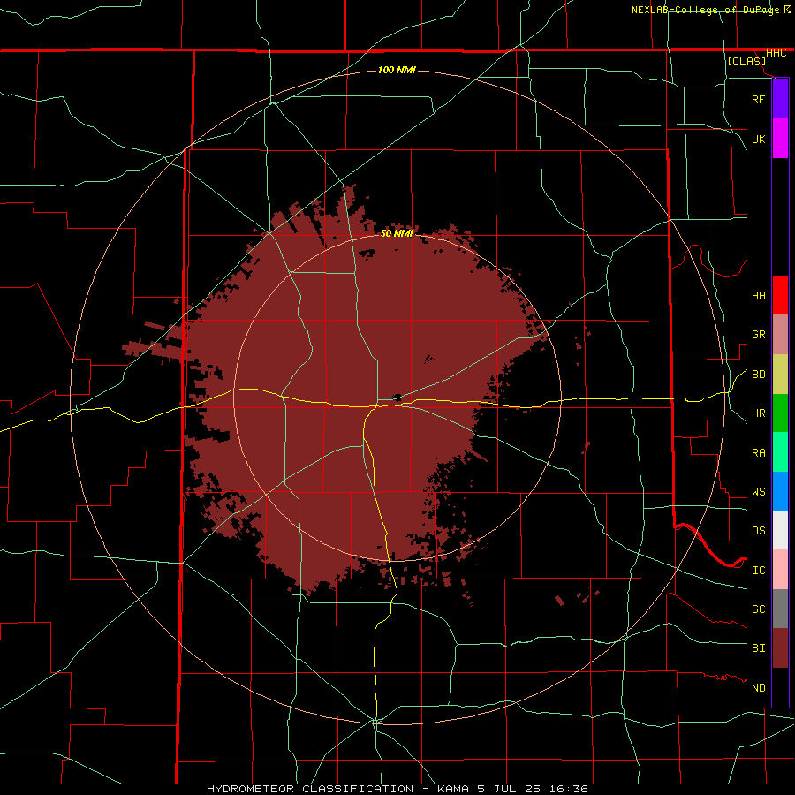Image resolution: width=795 pixels, height=795 pixels.
Task: Click the RA mint green legend swatch
Action: (x=780, y=452)
